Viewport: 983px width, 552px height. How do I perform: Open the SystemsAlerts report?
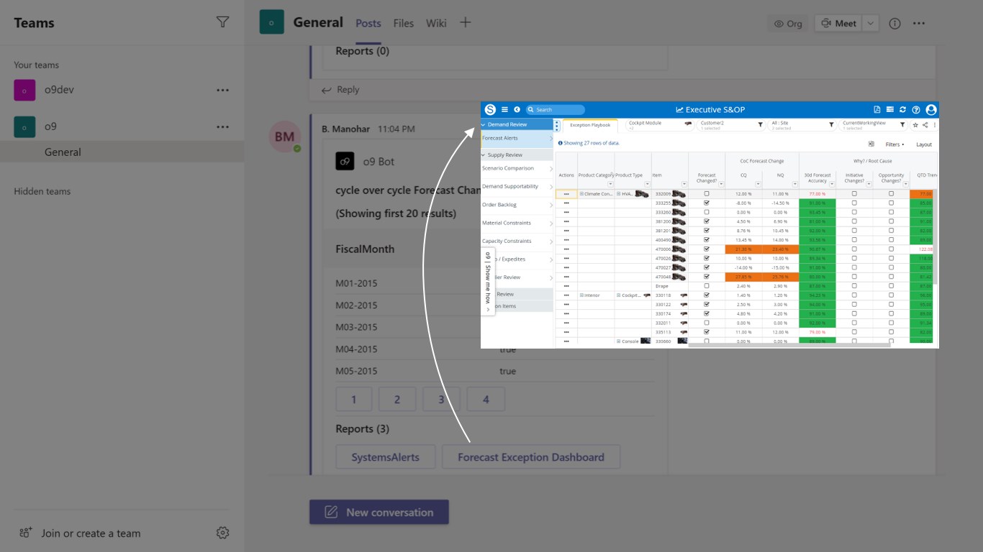(x=386, y=457)
